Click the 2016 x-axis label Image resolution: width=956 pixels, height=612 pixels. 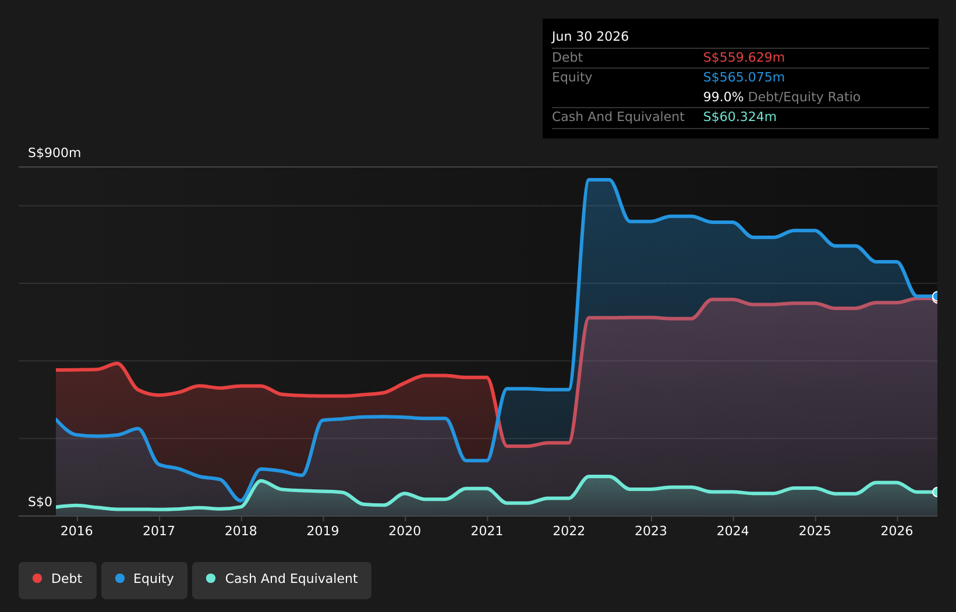[77, 531]
